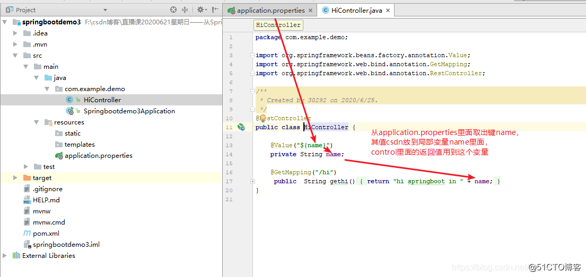The height and width of the screenshot is (277, 586).
Task: Click the intention light bulb on line 10
Action: click(263, 118)
